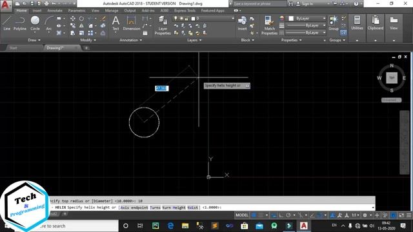Click the AutoCAD application menu logo
Viewport: 413px width, 232px height.
(x=6, y=5)
